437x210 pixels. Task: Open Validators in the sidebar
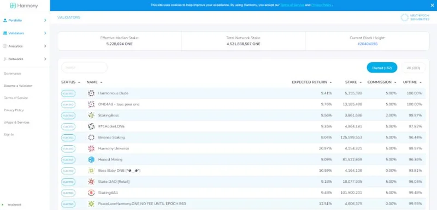click(x=16, y=33)
